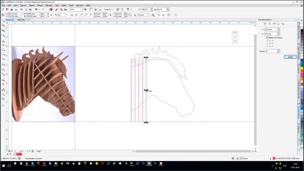Click the add page button in navigator
This screenshot has height=171, width=304.
pyautogui.click(x=33, y=151)
